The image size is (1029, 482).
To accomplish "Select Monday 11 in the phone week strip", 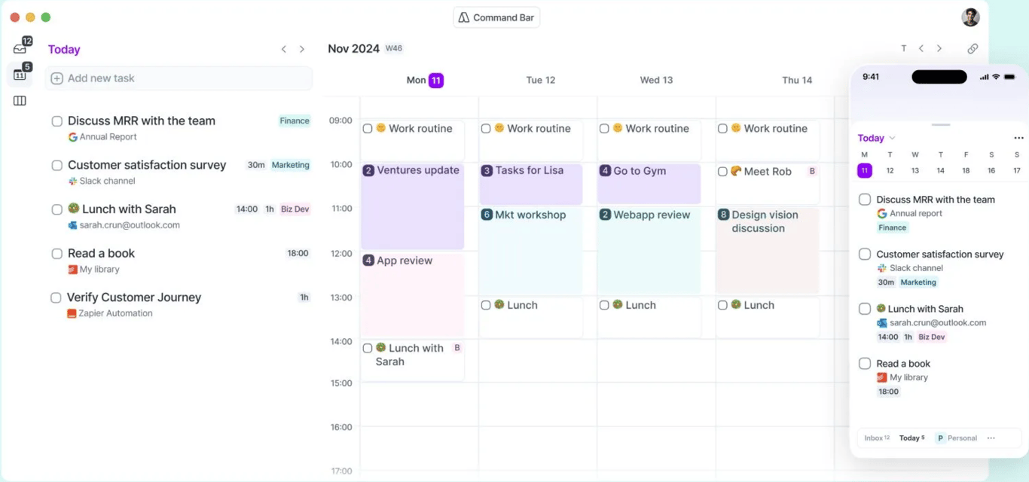I will (863, 170).
